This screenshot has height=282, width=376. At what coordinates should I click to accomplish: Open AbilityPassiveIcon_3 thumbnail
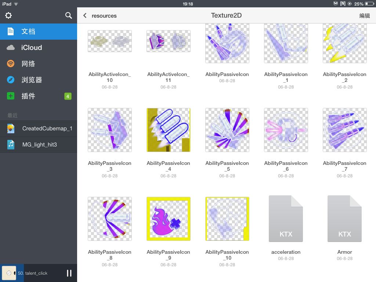(x=109, y=130)
